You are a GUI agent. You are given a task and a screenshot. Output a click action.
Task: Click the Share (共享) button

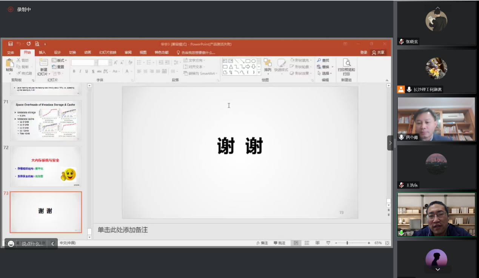click(x=378, y=52)
